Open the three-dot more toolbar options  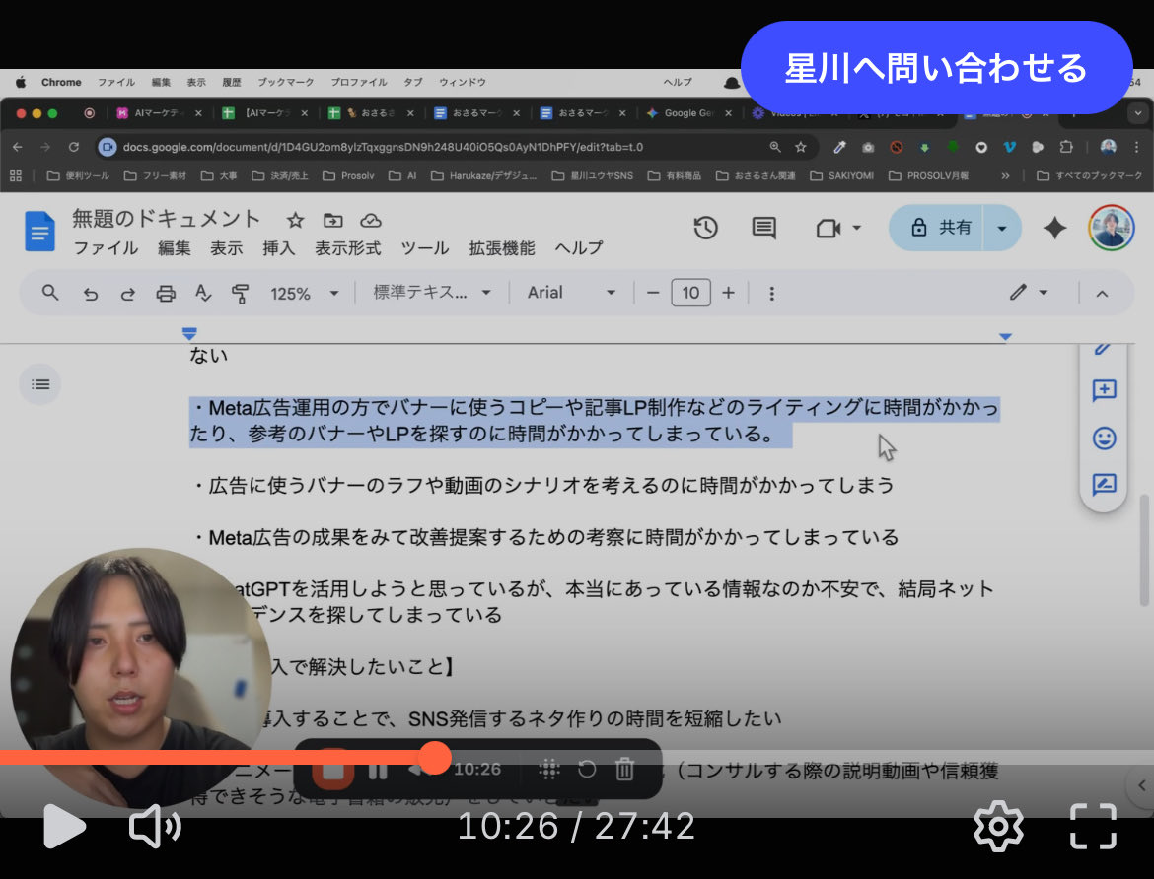point(771,294)
